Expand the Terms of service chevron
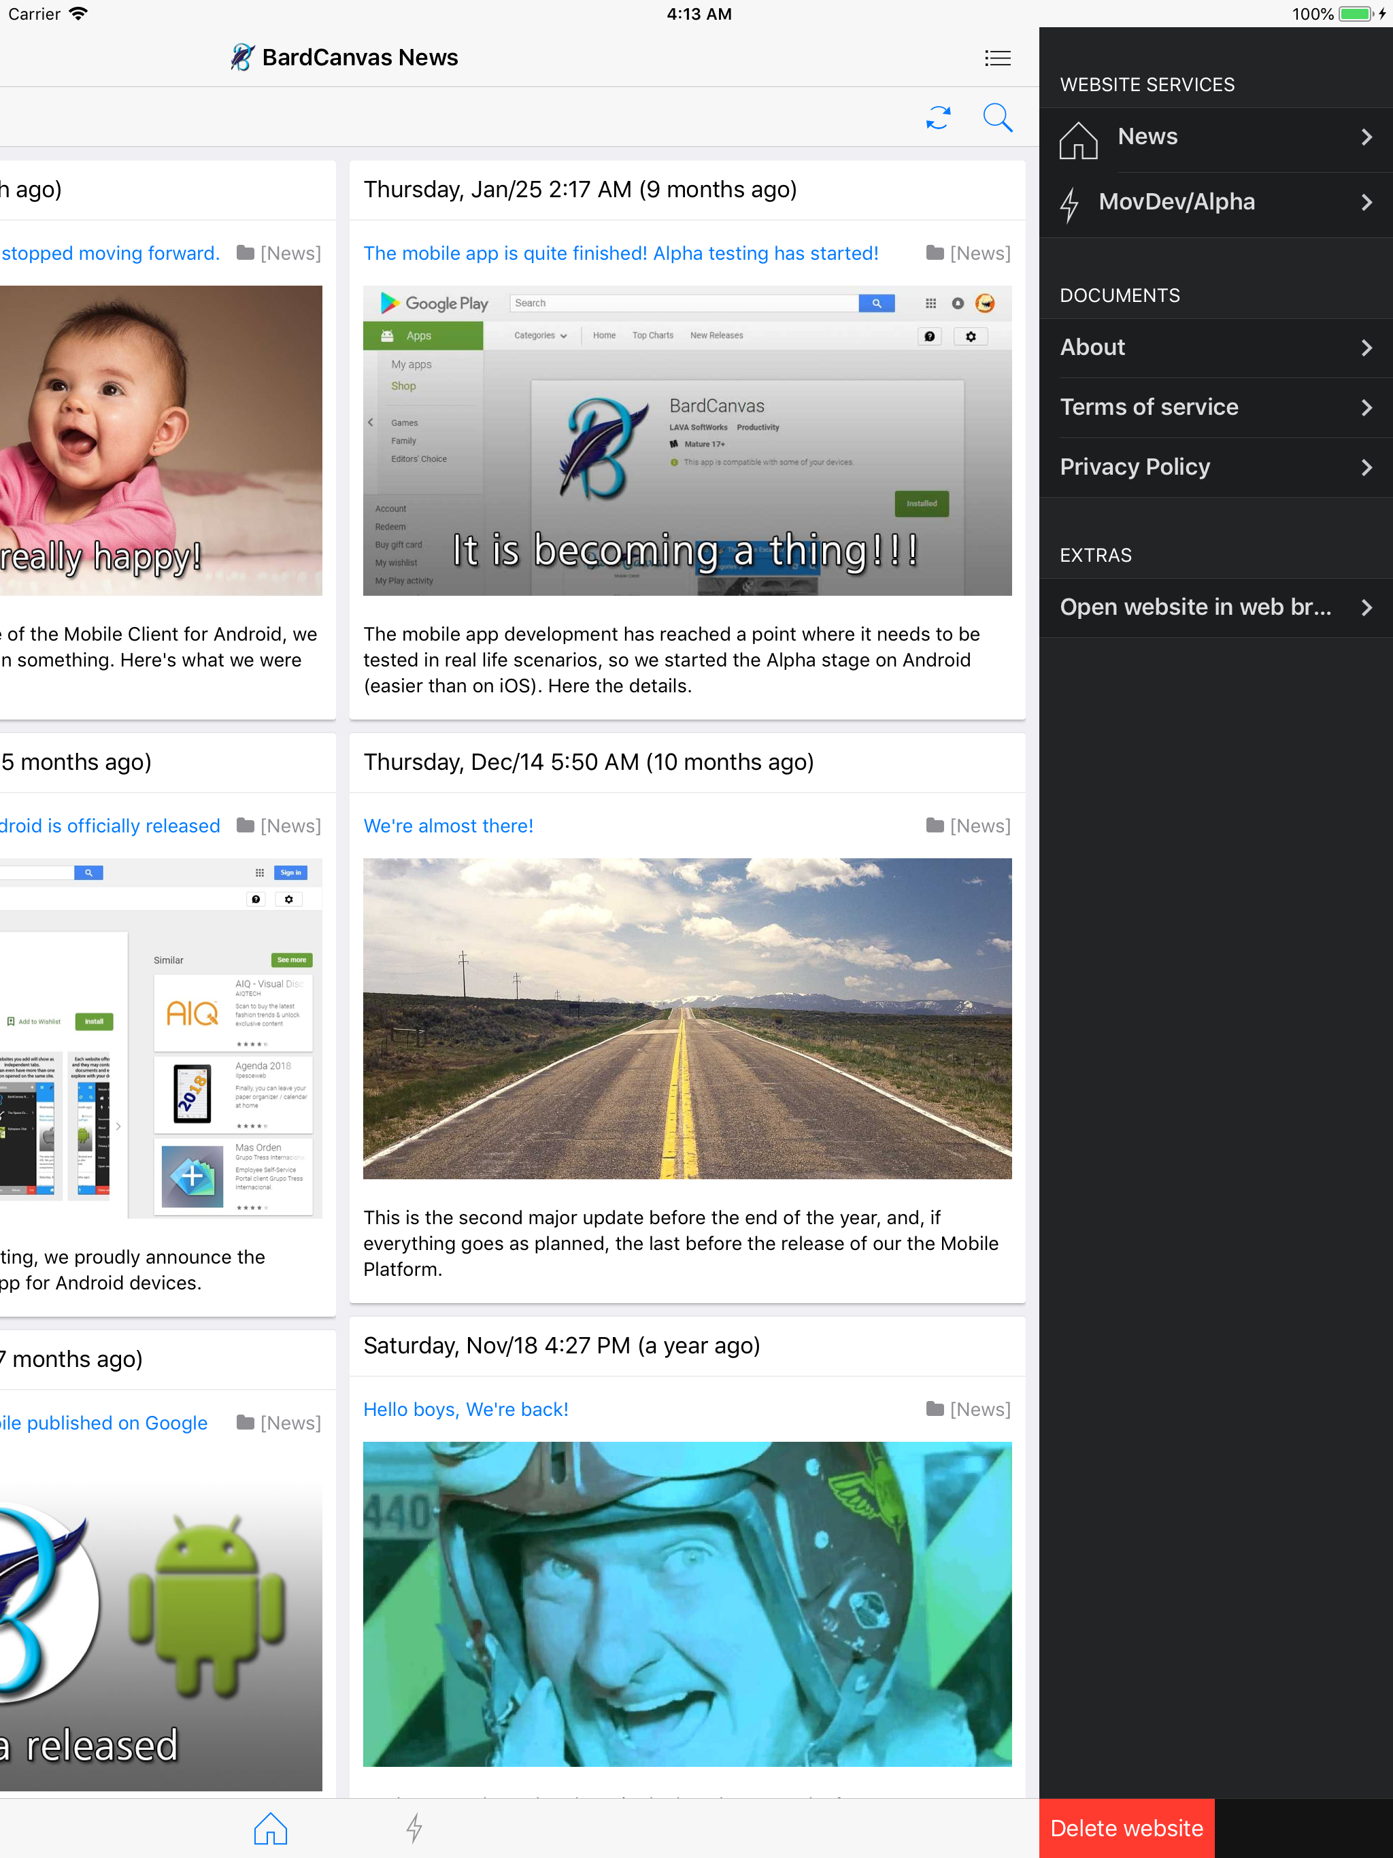This screenshot has height=1858, width=1393. [x=1366, y=407]
